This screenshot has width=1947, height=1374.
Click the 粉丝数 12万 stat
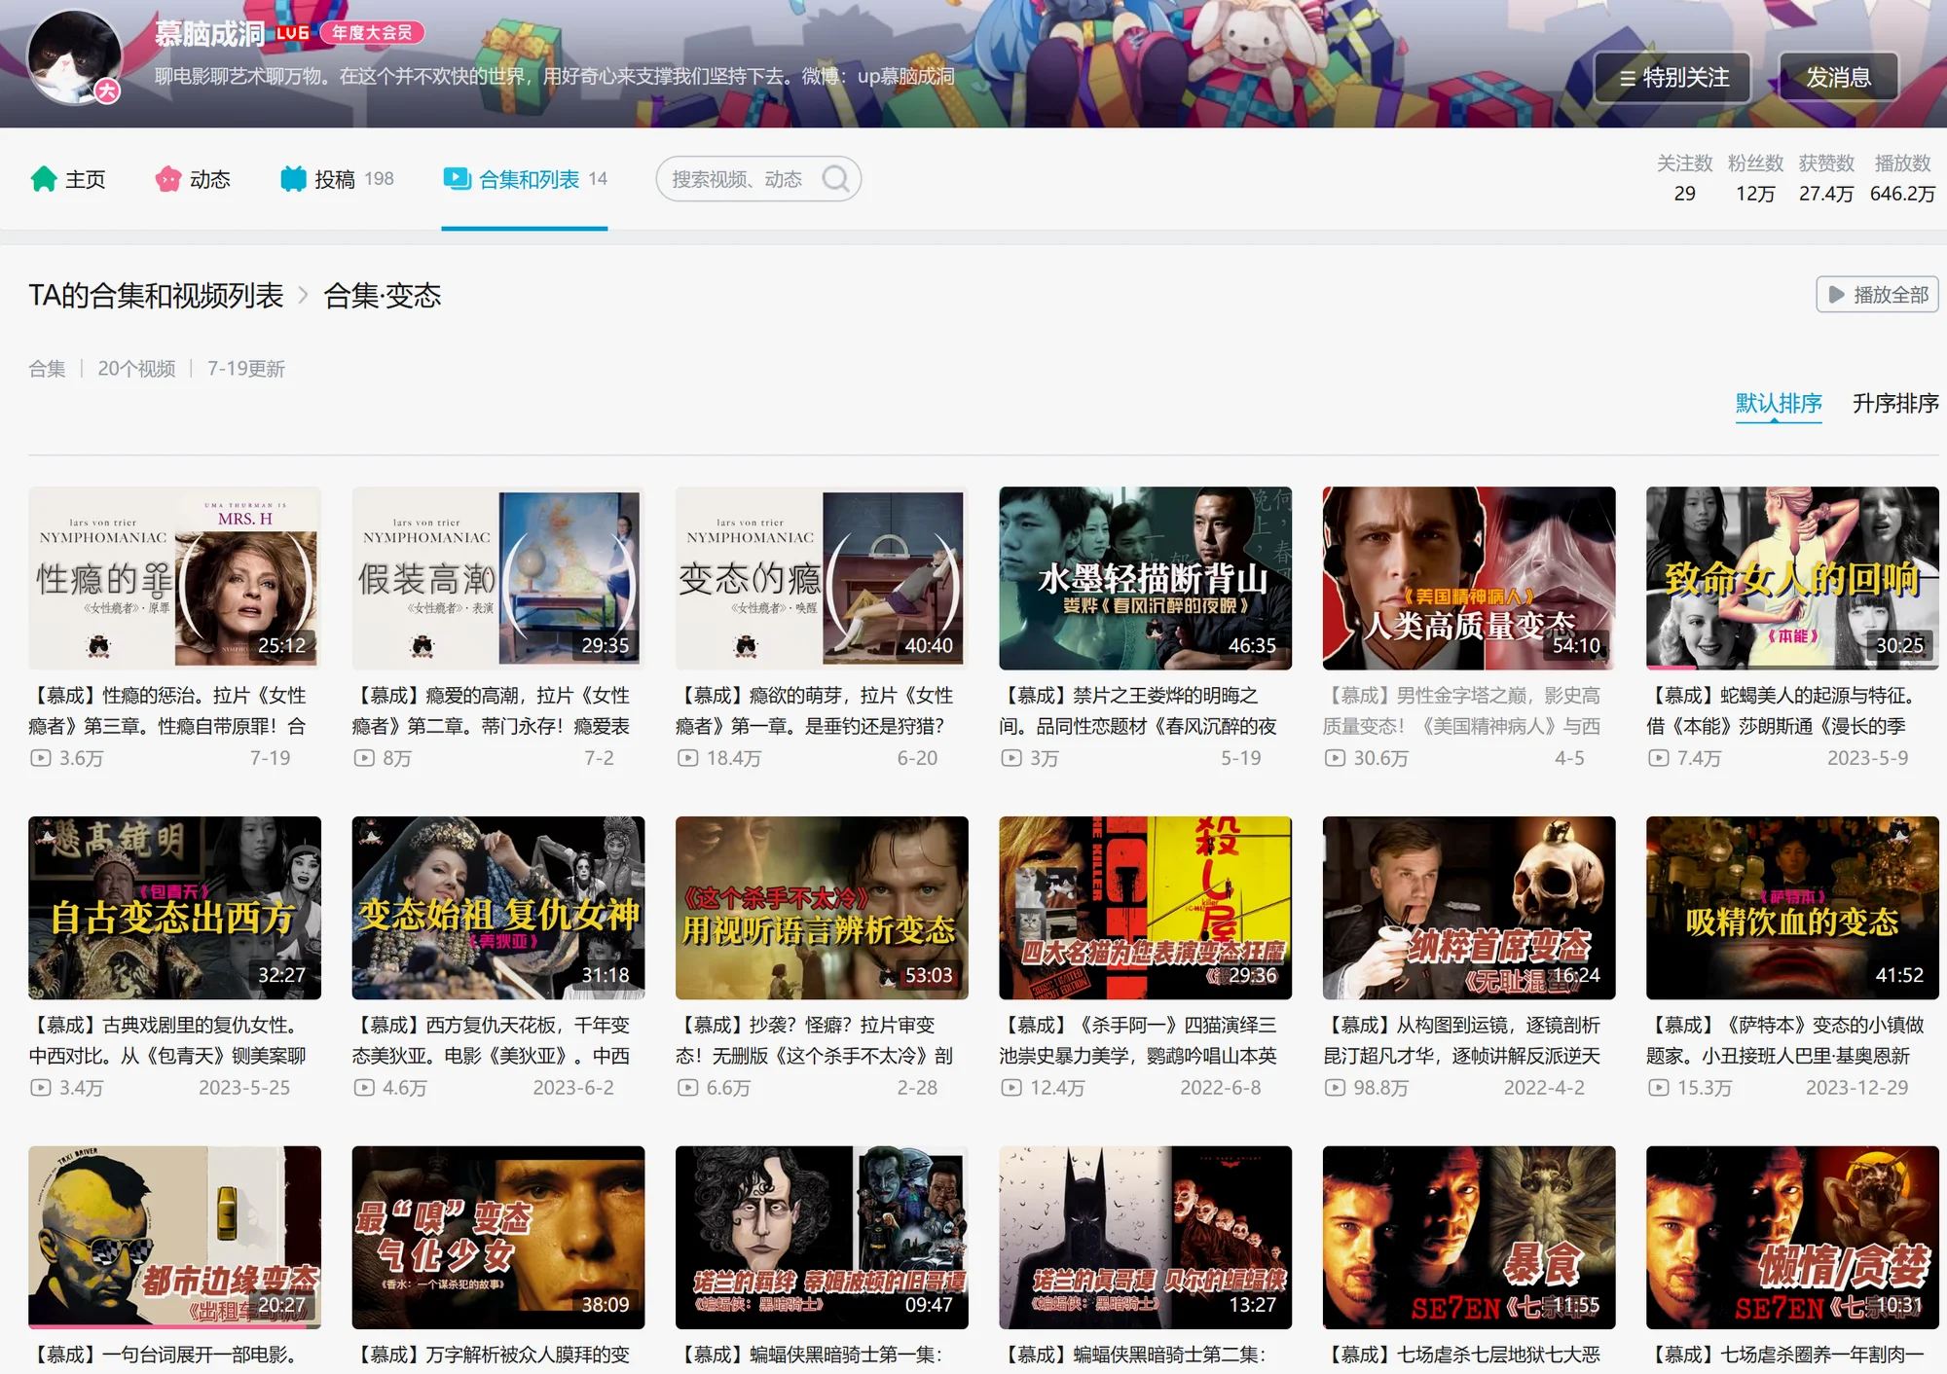tap(1755, 178)
